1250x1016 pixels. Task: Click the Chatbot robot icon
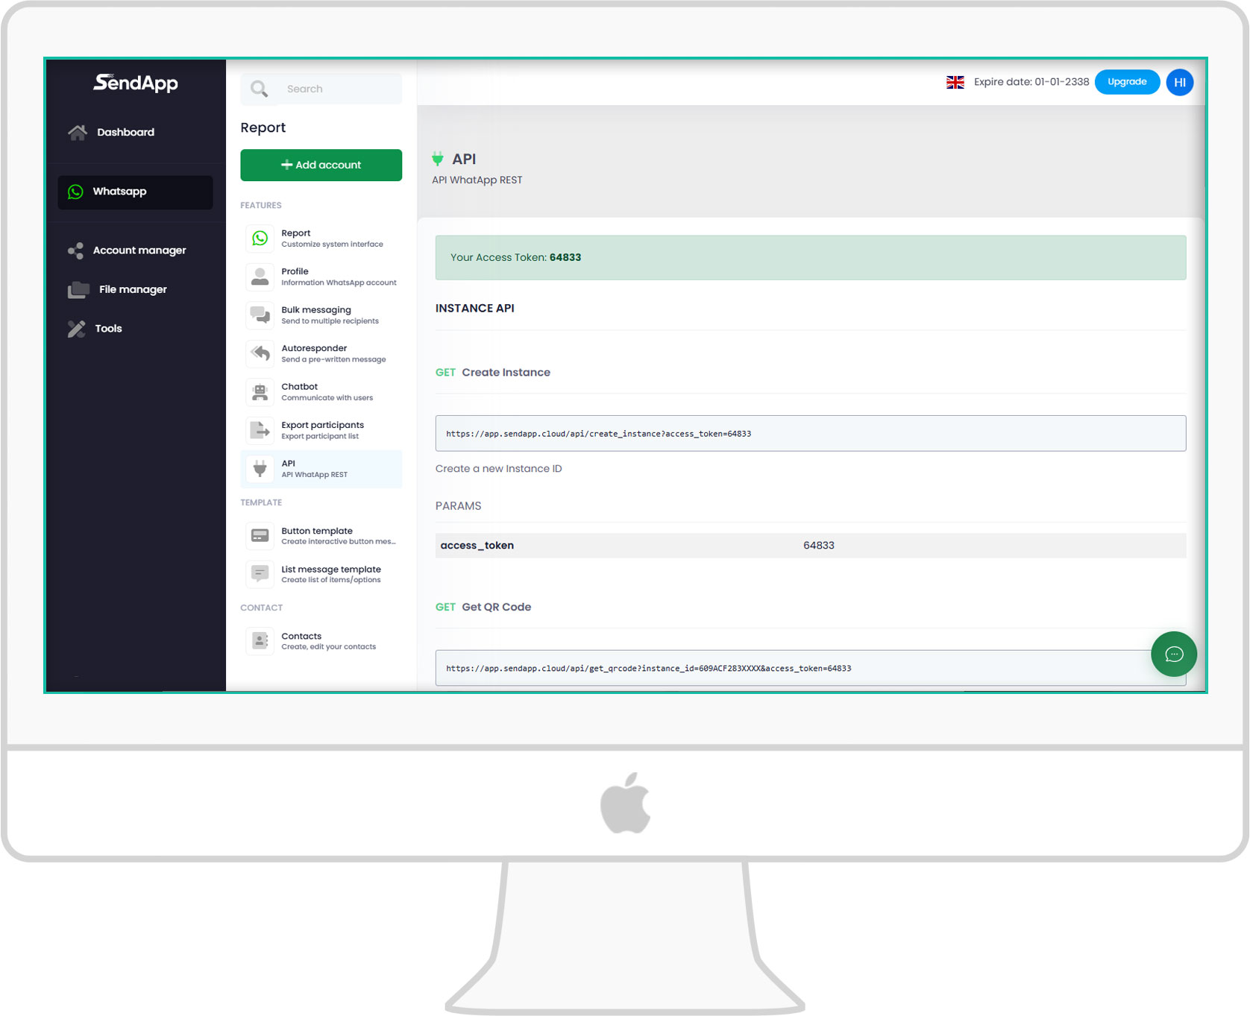pyautogui.click(x=260, y=392)
